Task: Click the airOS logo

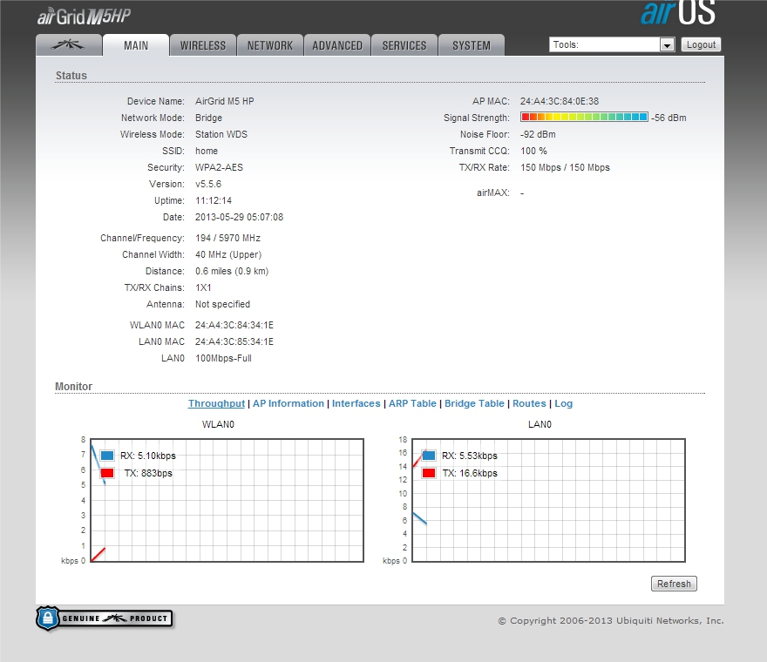Action: [x=678, y=13]
